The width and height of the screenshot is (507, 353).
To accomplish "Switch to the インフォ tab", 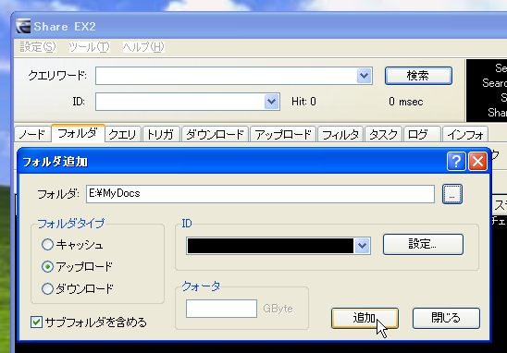I will point(465,134).
